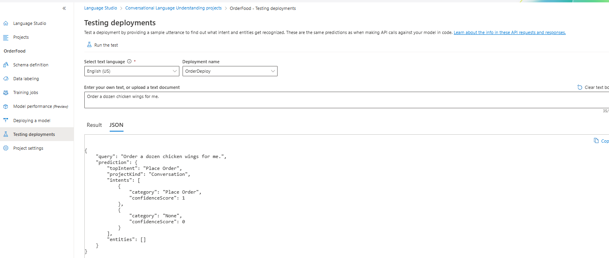Select the JSON tab
This screenshot has width=609, height=258.
click(116, 125)
